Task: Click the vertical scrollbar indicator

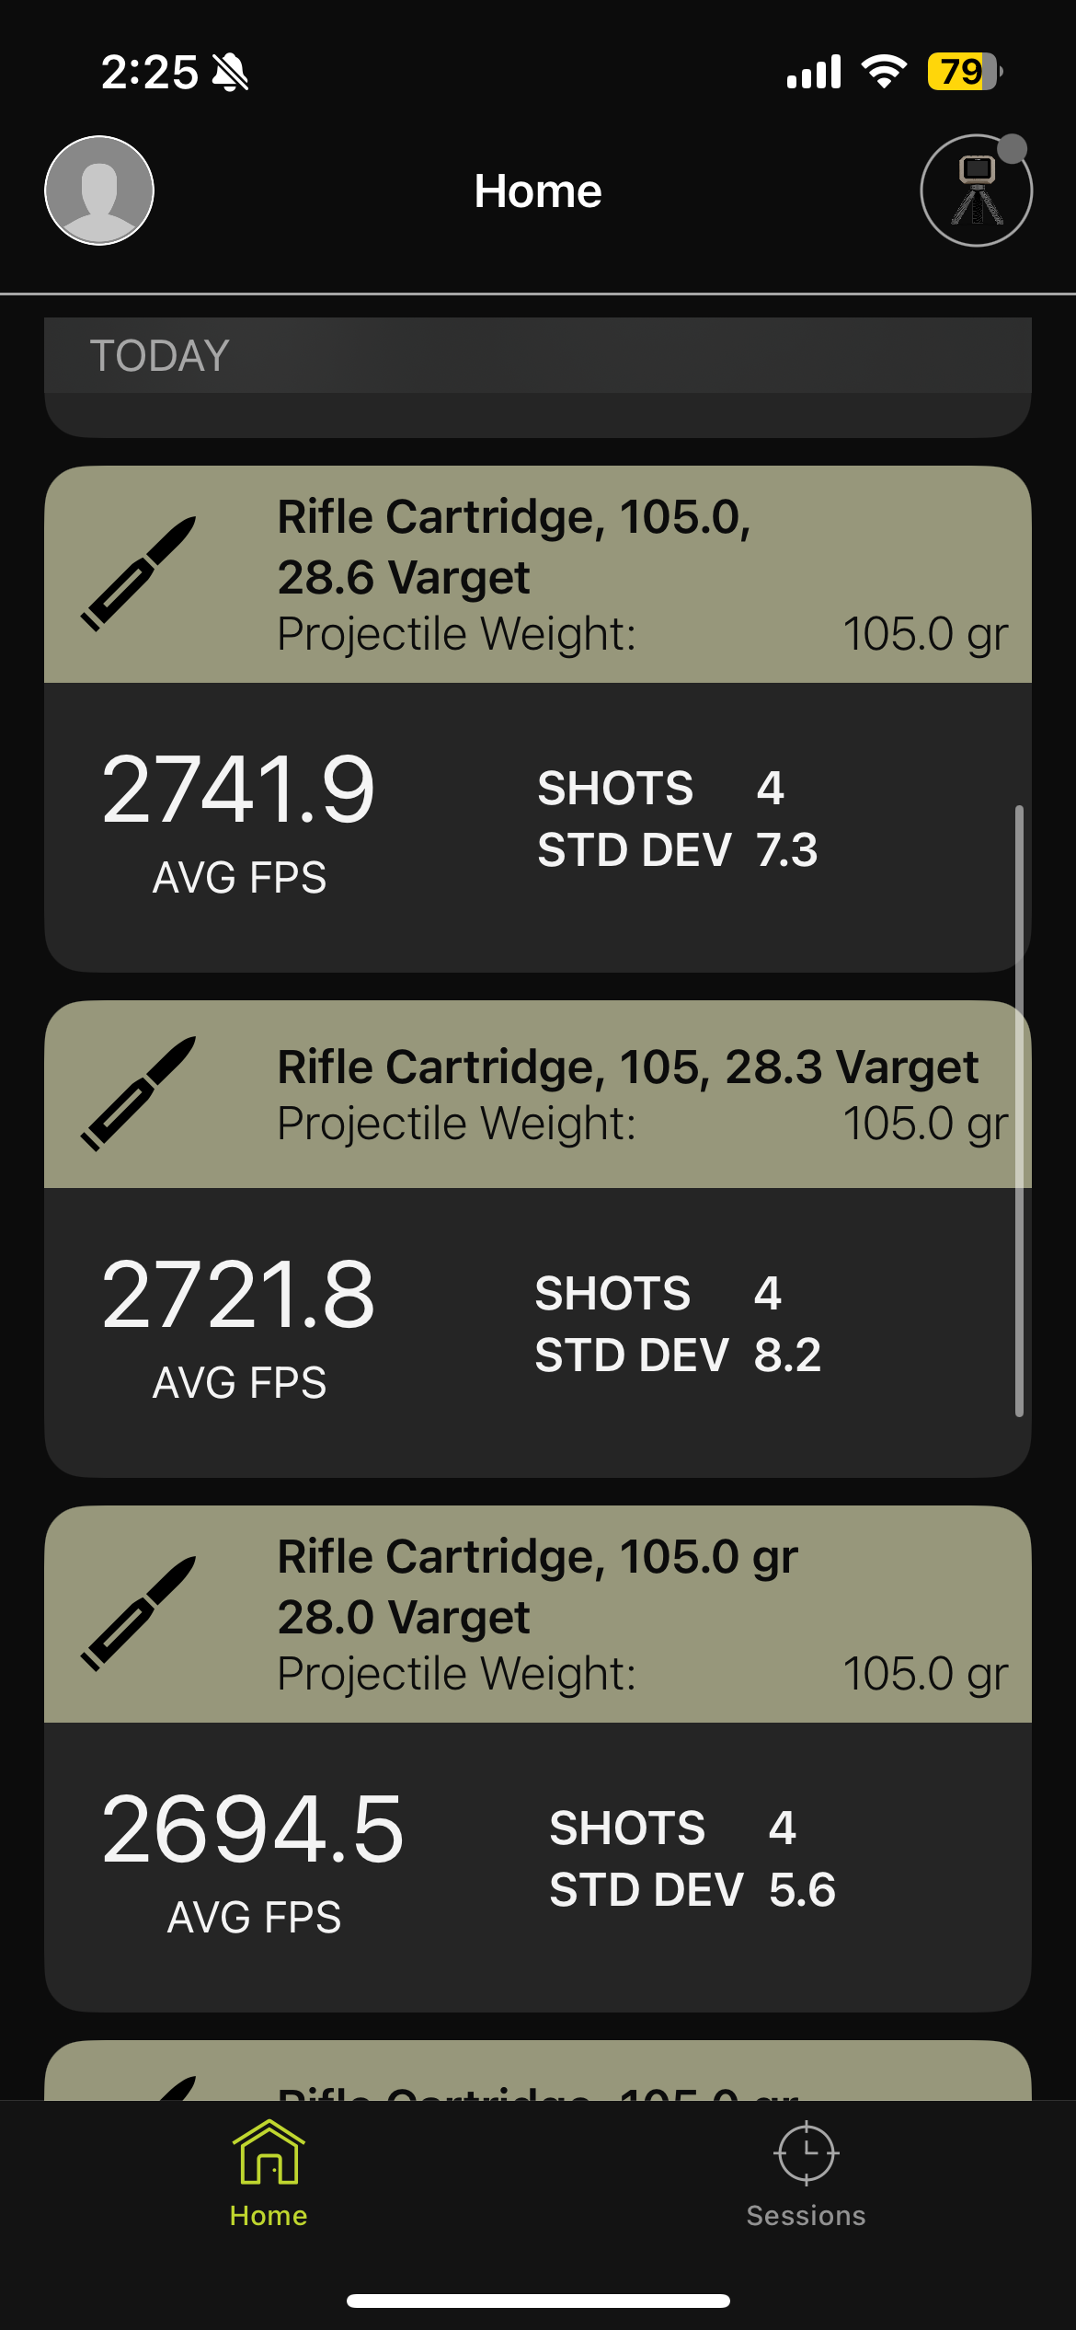Action: (1019, 1109)
